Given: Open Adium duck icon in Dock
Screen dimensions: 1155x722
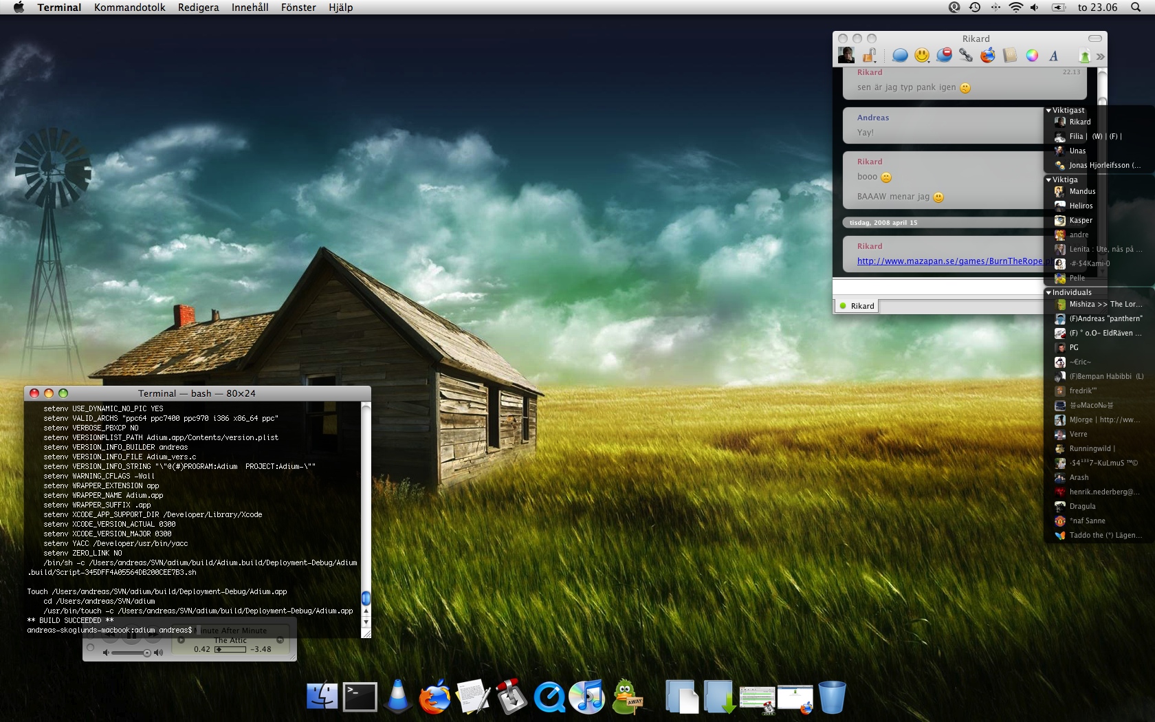Looking at the screenshot, I should click(x=626, y=697).
